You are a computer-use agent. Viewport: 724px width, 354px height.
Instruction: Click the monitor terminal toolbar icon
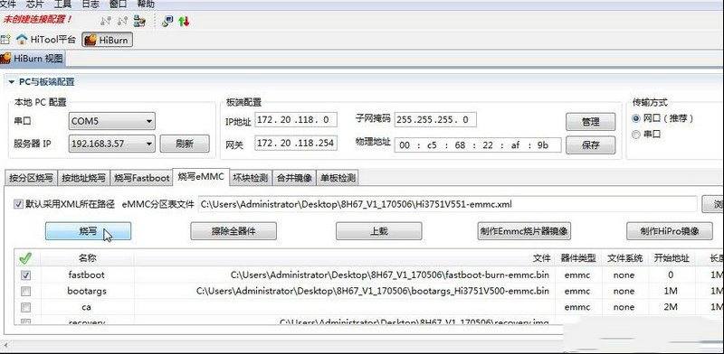click(x=167, y=21)
